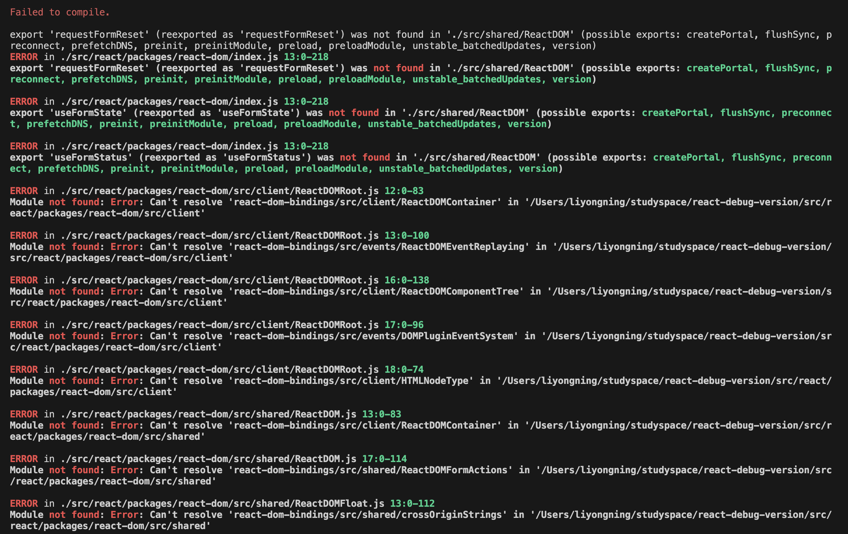Click the ERROR label for the useFormState export
The height and width of the screenshot is (534, 848).
click(x=24, y=101)
